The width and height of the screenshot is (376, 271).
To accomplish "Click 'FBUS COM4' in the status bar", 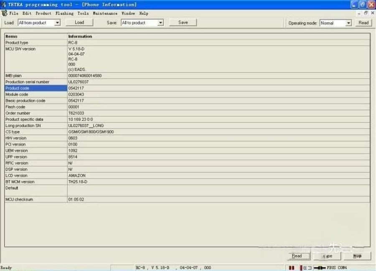I will (337, 268).
